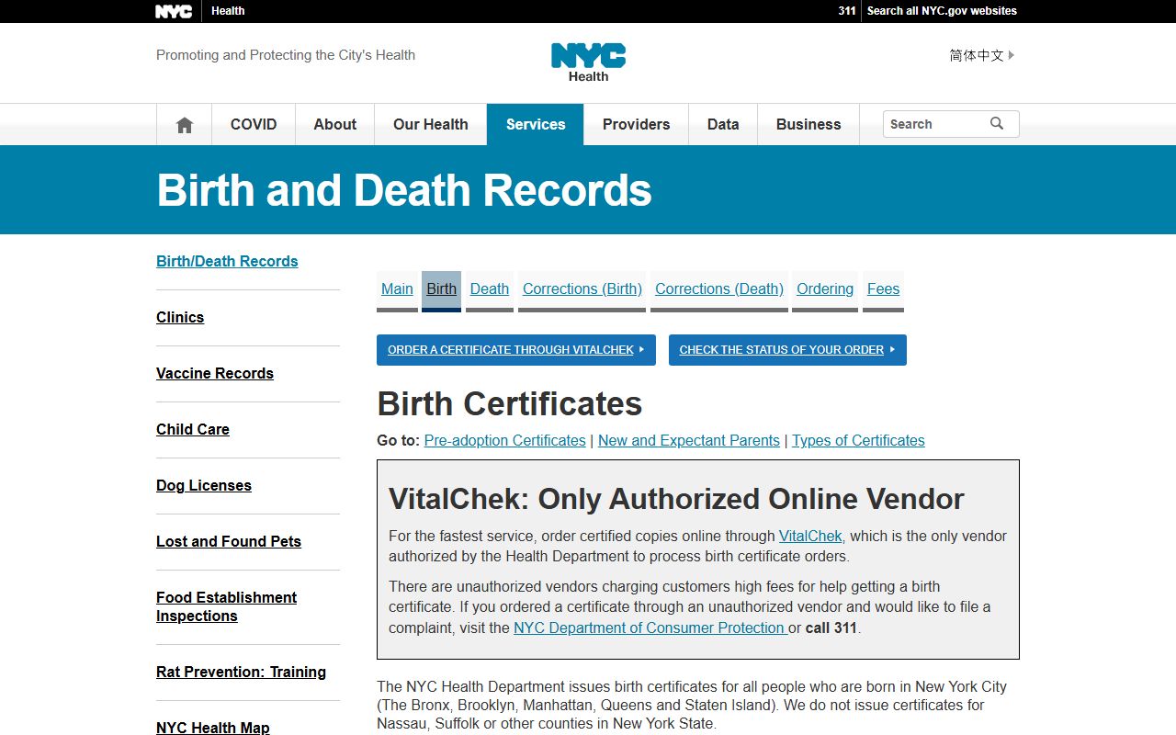Click the Birth Certificates heading
Viewport: 1176px width, 735px height.
pyautogui.click(x=510, y=404)
